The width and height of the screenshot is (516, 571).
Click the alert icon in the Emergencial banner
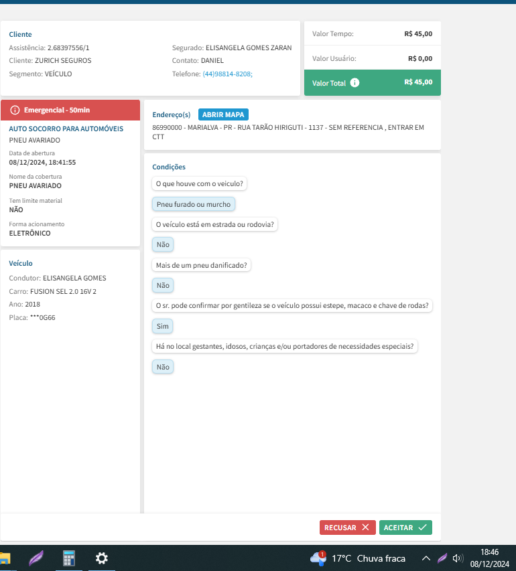(x=15, y=110)
